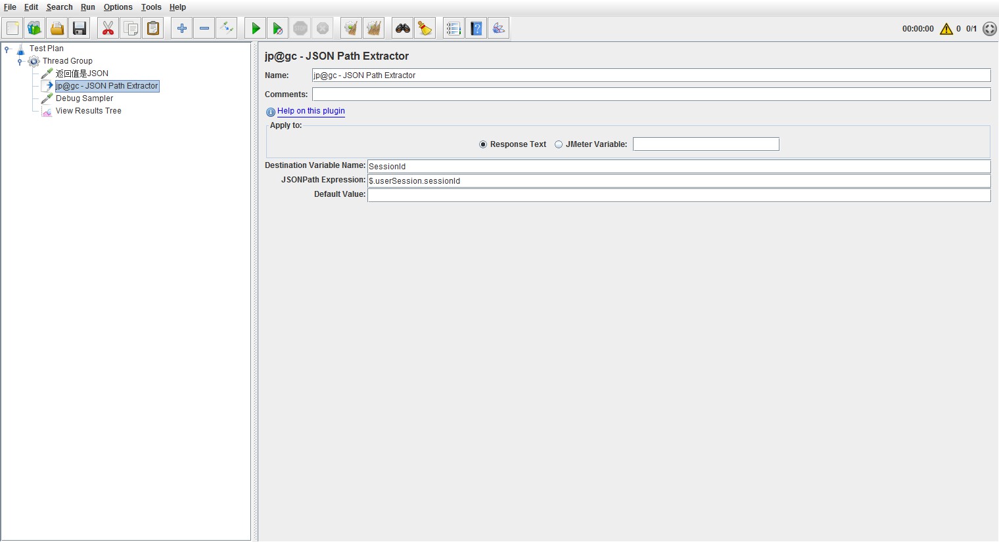Start the test with green play icon
Viewport: 999px width, 542px height.
pyautogui.click(x=256, y=28)
